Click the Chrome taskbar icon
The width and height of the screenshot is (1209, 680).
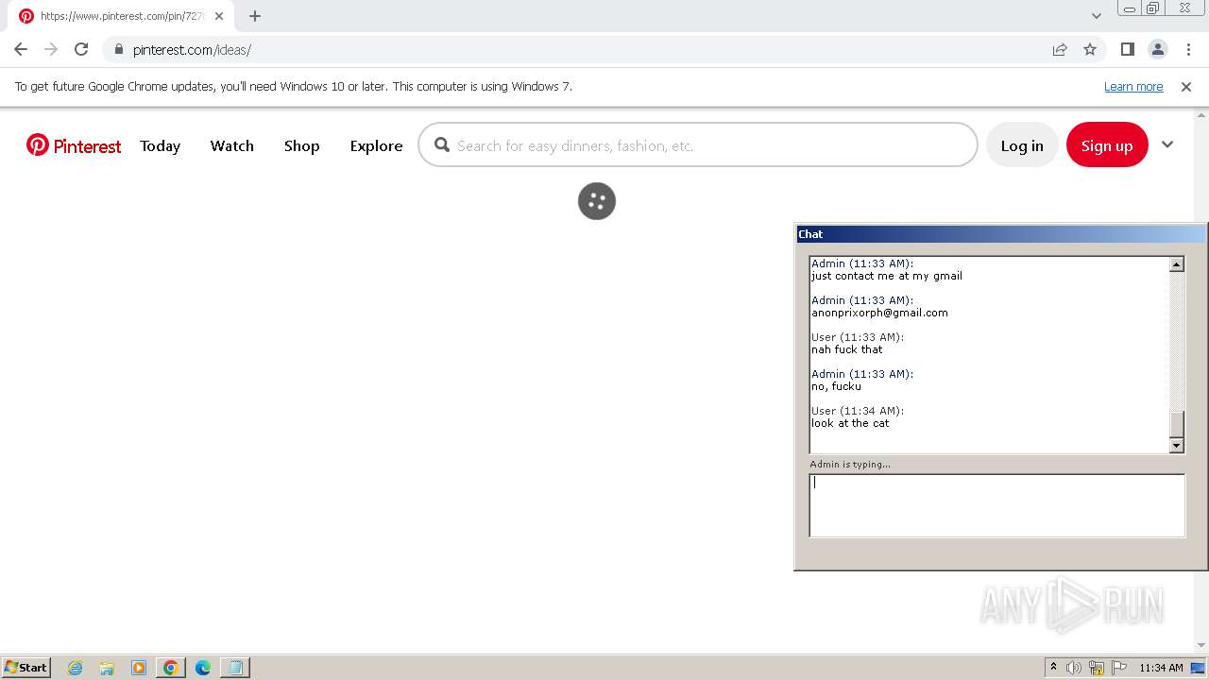click(171, 668)
